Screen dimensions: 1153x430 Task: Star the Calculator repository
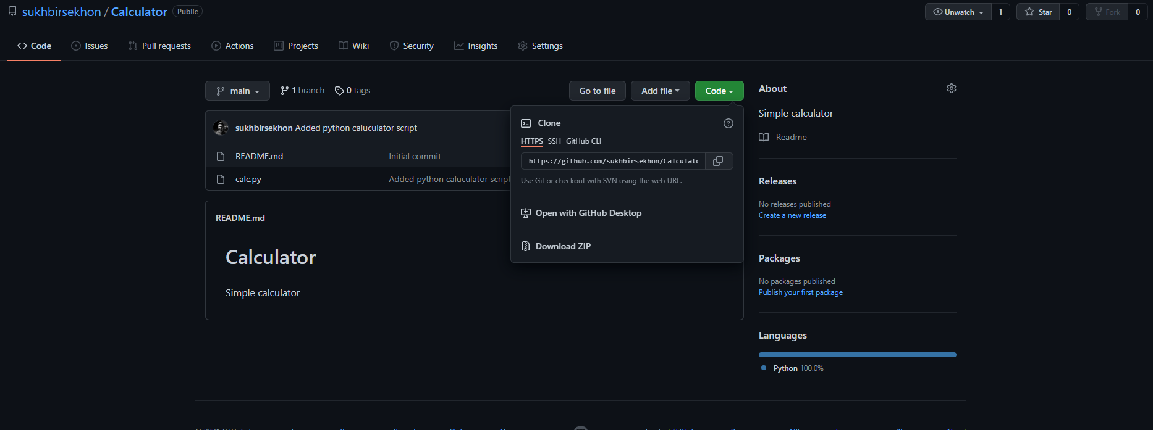point(1038,12)
